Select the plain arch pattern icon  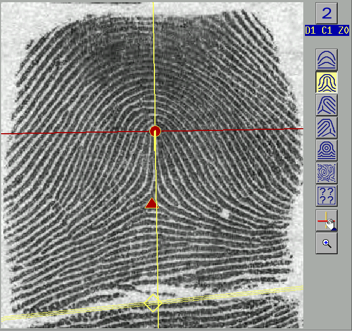point(327,60)
